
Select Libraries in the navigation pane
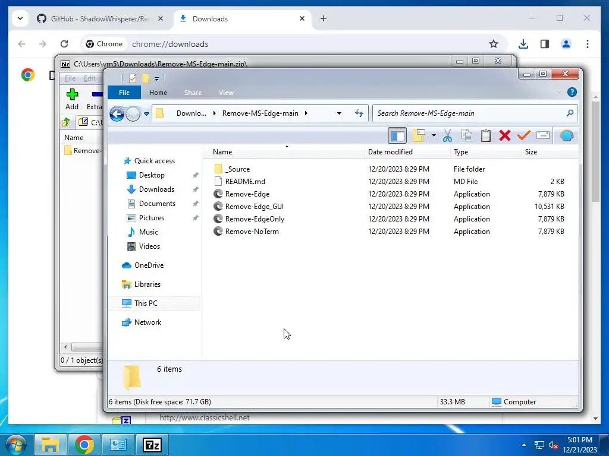click(x=147, y=284)
